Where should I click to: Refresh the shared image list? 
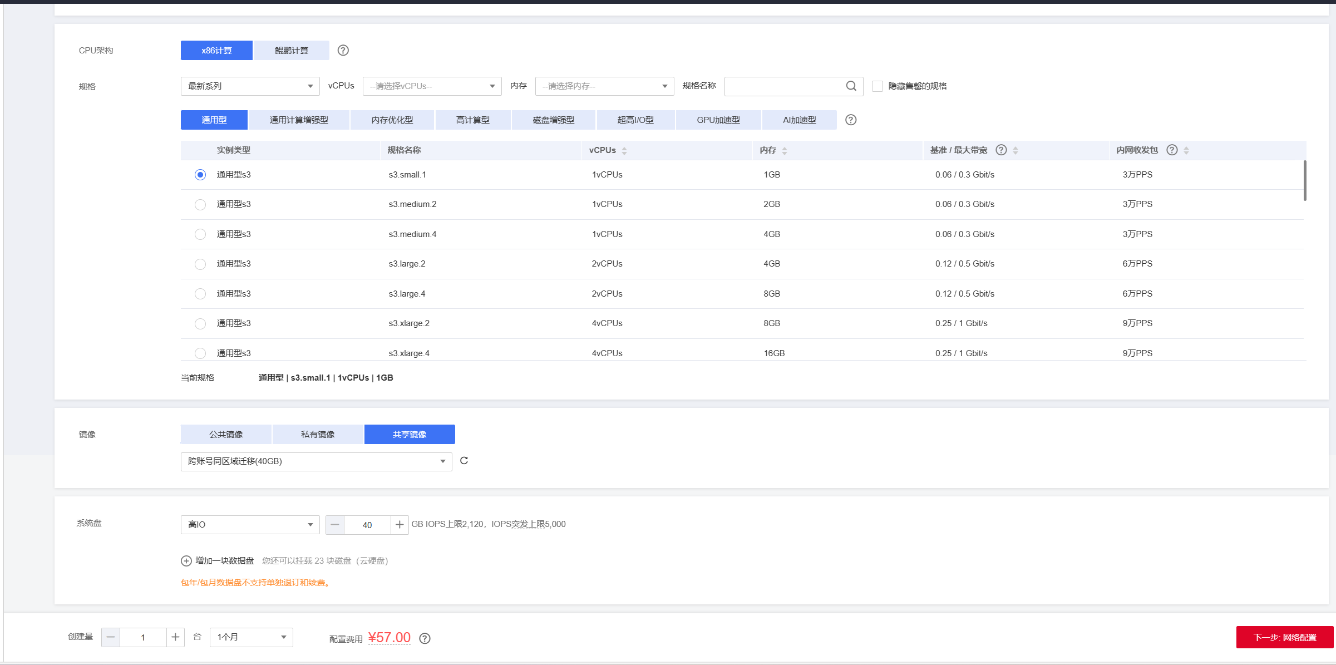pos(464,461)
